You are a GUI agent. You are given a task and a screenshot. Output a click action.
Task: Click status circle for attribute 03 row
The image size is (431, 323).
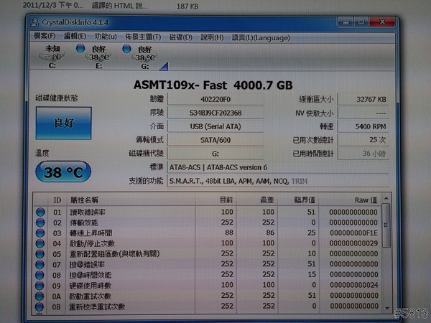click(x=41, y=233)
